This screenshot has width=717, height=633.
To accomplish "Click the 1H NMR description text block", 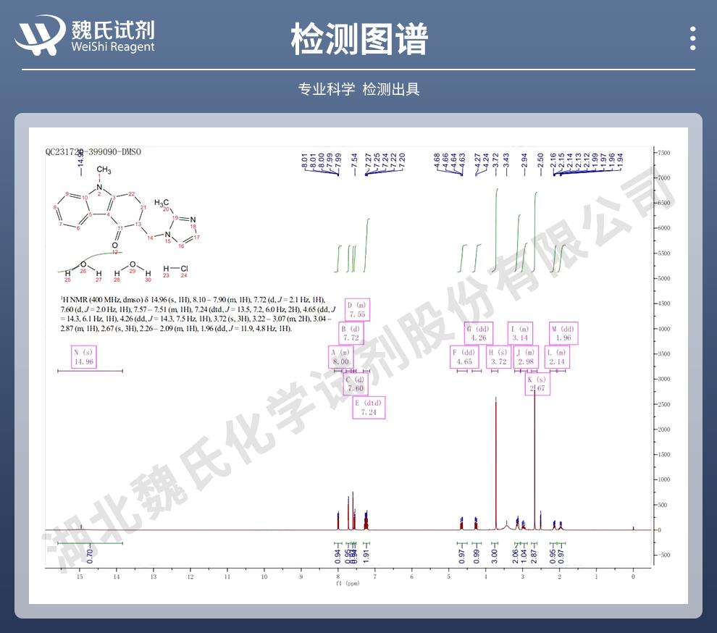I will [196, 314].
